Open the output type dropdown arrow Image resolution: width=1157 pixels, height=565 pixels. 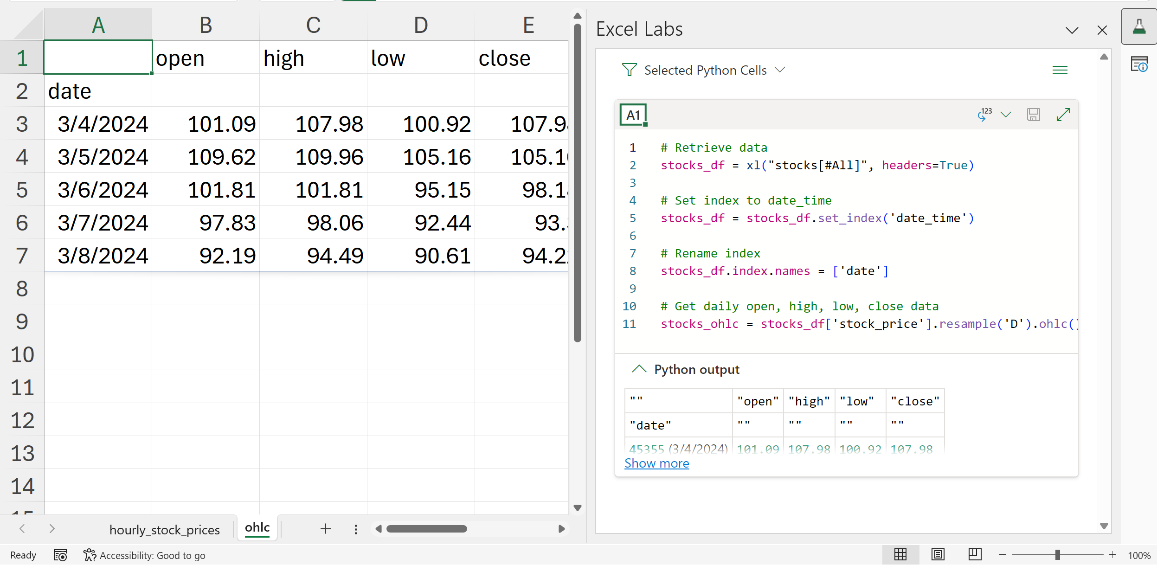[x=1005, y=115]
